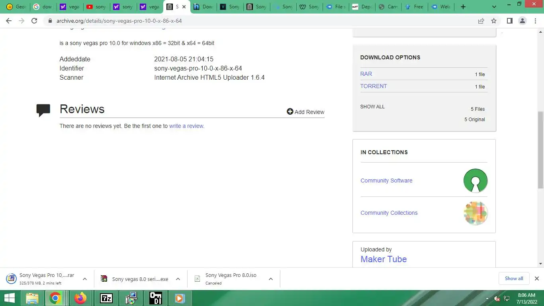Viewport: 544px width, 306px height.
Task: Open 7-Zip from the taskbar
Action: (106, 298)
